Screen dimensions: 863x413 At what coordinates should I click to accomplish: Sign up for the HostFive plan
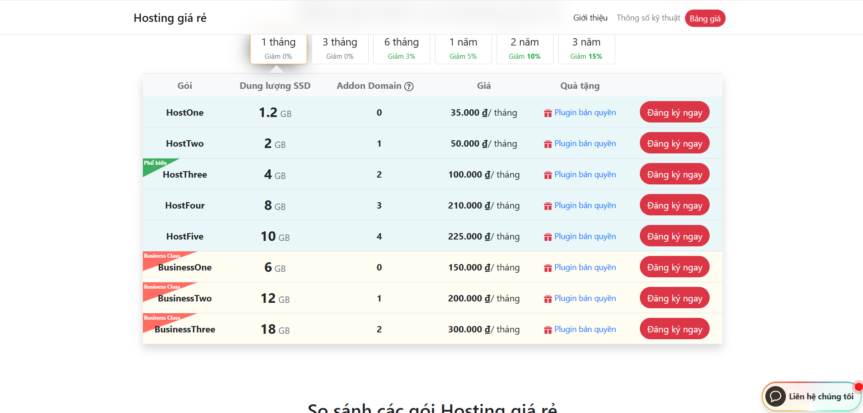coord(674,236)
